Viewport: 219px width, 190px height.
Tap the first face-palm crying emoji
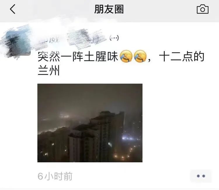coord(126,56)
